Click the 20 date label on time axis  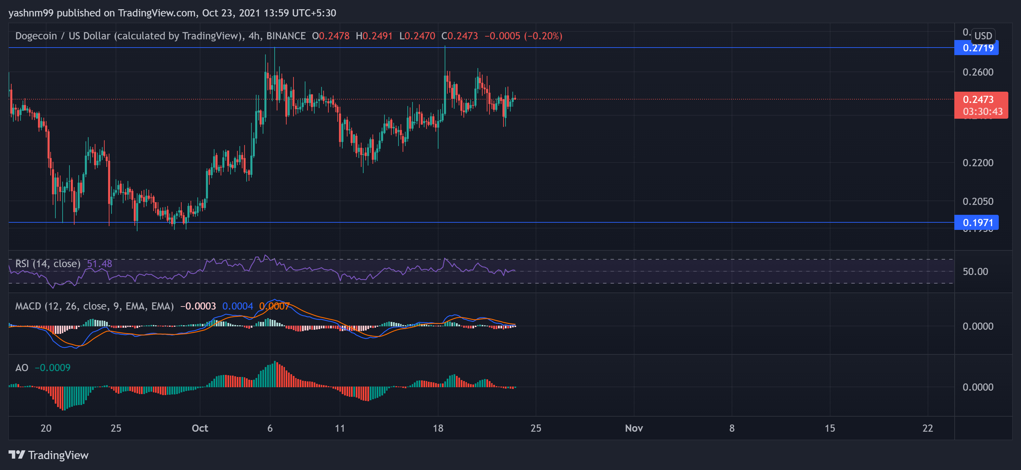coord(46,428)
